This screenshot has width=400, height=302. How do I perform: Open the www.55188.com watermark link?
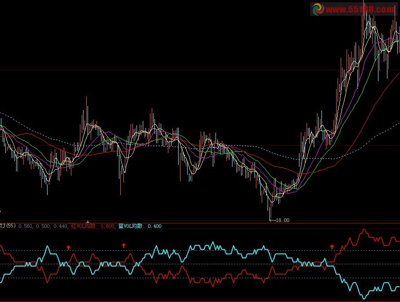(x=360, y=9)
